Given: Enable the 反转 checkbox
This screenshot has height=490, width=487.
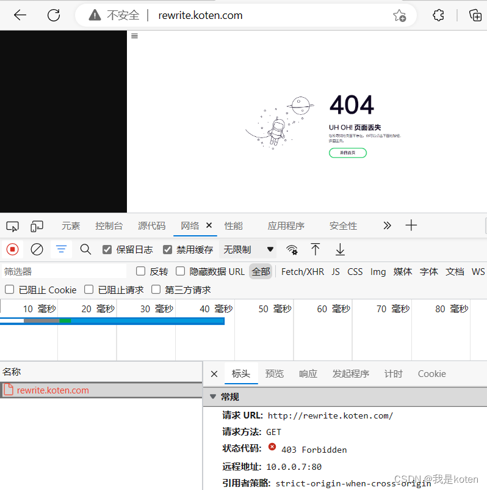Looking at the screenshot, I should pos(141,271).
